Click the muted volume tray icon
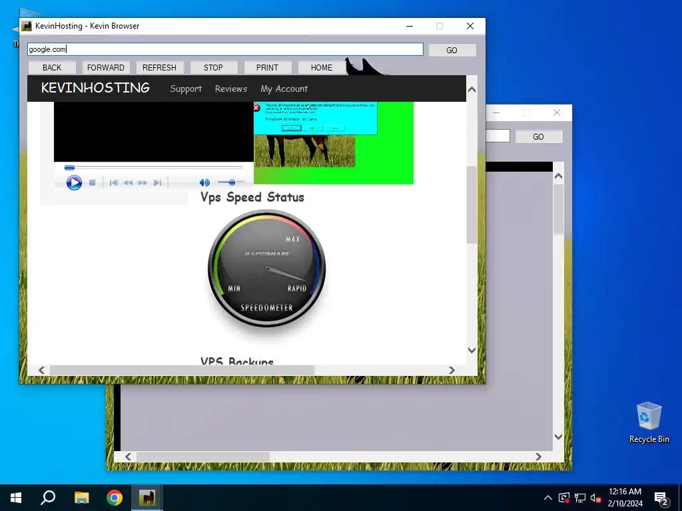The width and height of the screenshot is (682, 511). [x=596, y=498]
